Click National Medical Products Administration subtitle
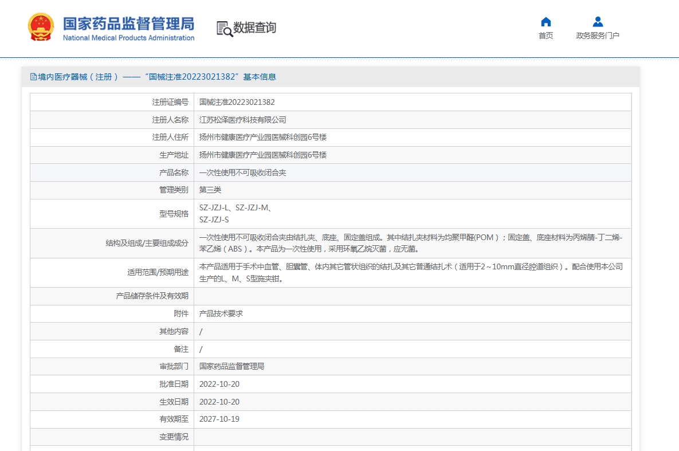The width and height of the screenshot is (679, 451). (x=128, y=38)
